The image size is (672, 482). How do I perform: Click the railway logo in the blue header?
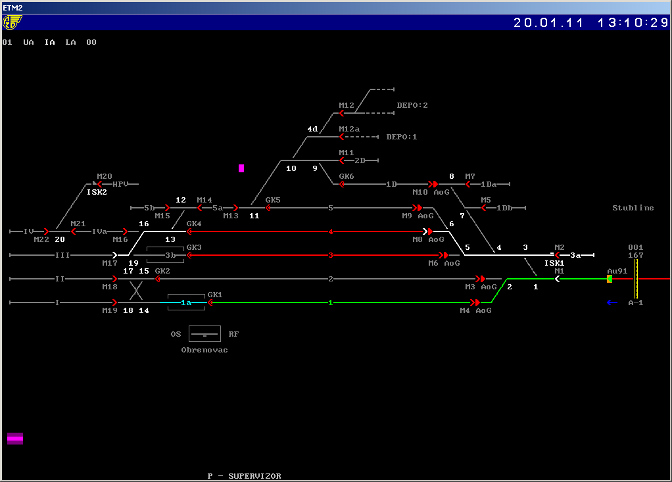click(x=12, y=22)
